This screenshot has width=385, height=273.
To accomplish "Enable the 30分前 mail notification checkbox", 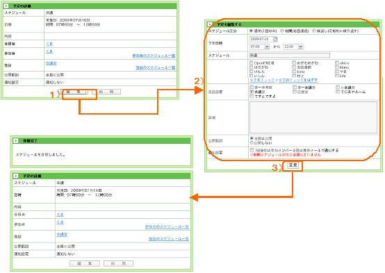I will [252, 150].
